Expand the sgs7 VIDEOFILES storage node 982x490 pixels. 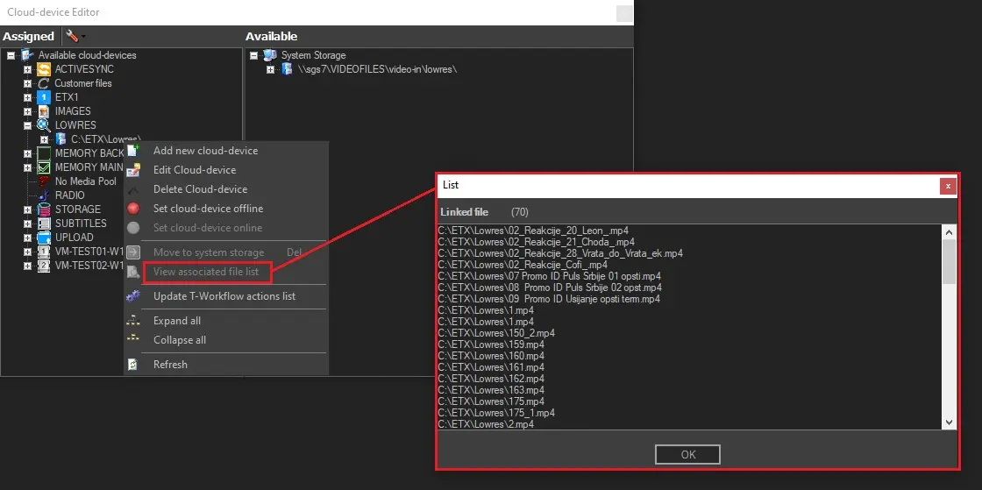coord(271,69)
